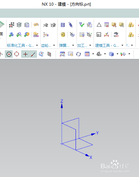Click the green layers stack icon
Viewport: 139px width, 177px height.
(19, 25)
